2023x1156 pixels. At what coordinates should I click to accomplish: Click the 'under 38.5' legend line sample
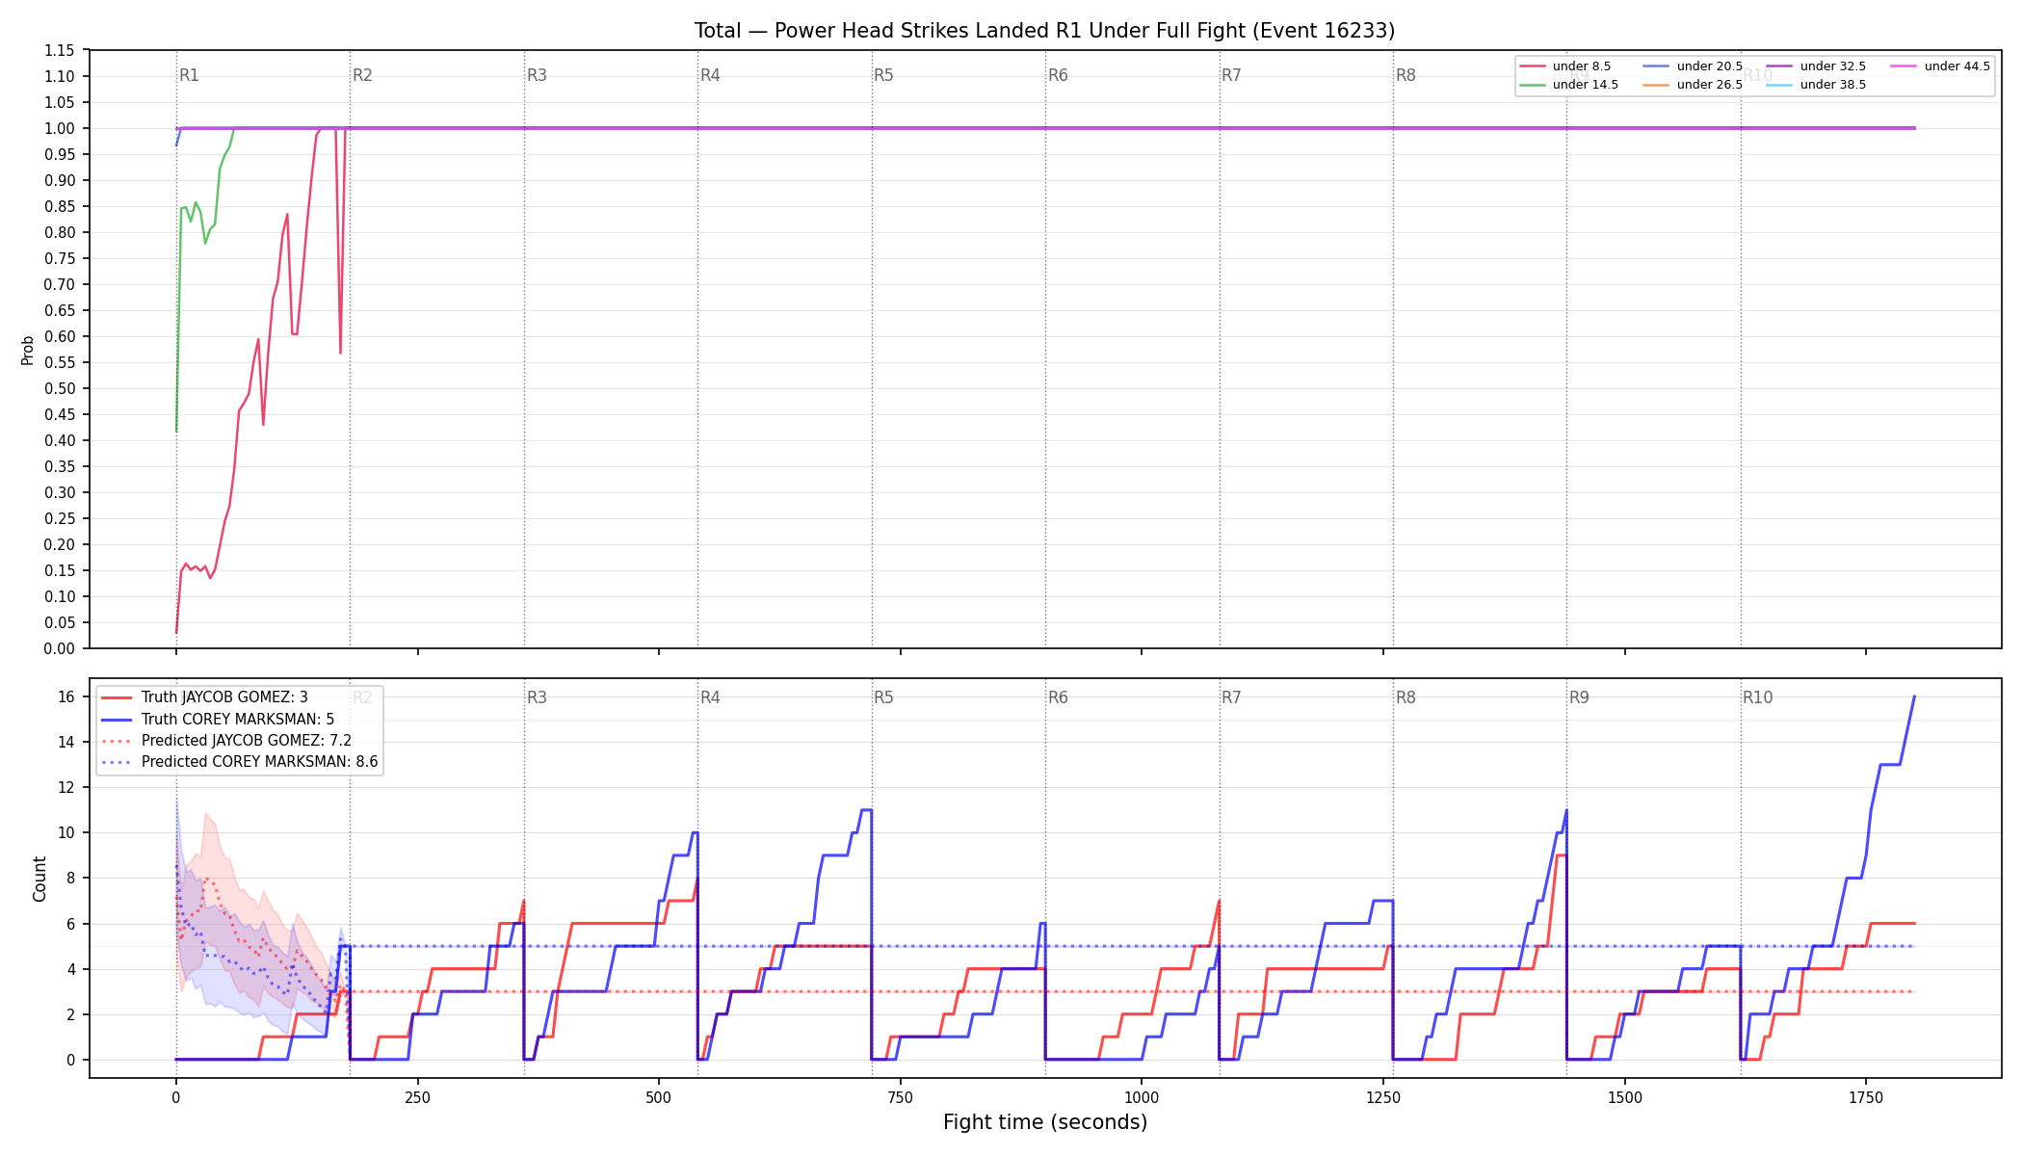click(x=1779, y=85)
